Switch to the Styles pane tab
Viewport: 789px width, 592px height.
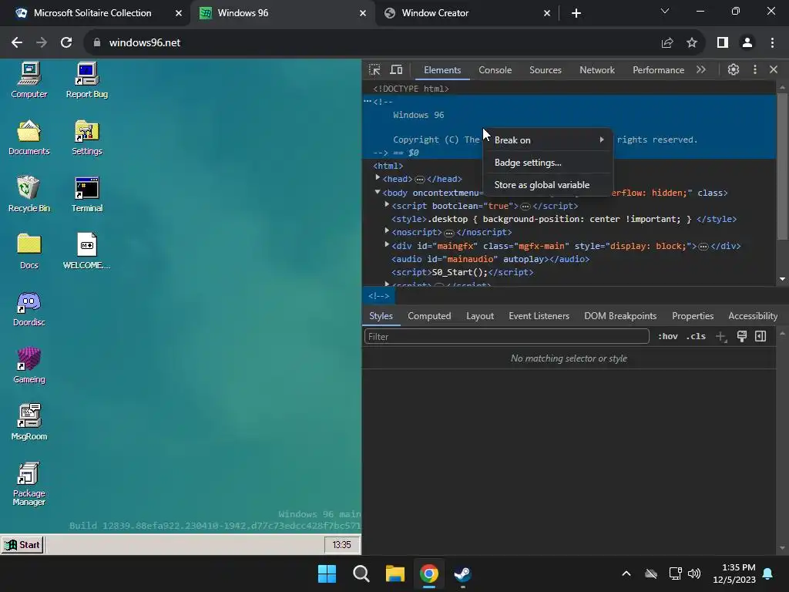(x=381, y=315)
